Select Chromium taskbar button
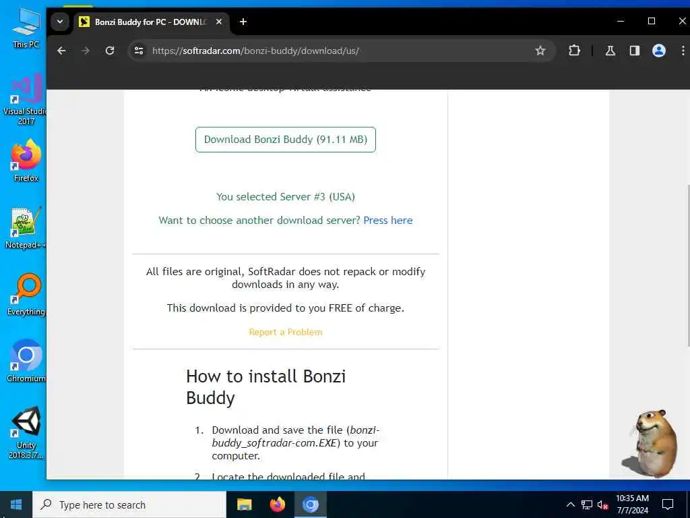 pos(310,505)
